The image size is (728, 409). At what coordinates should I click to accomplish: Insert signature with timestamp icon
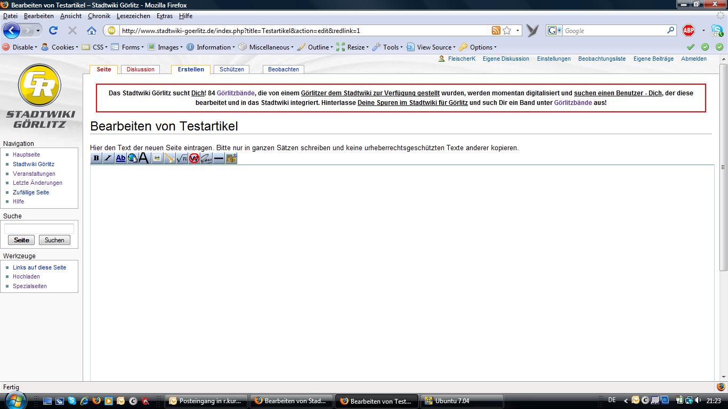(206, 158)
